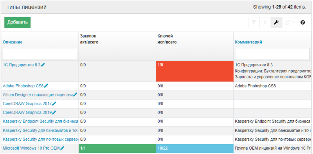313x154 pixels.
Task: Click the red 1/0 keys cell
Action: pos(194,71)
